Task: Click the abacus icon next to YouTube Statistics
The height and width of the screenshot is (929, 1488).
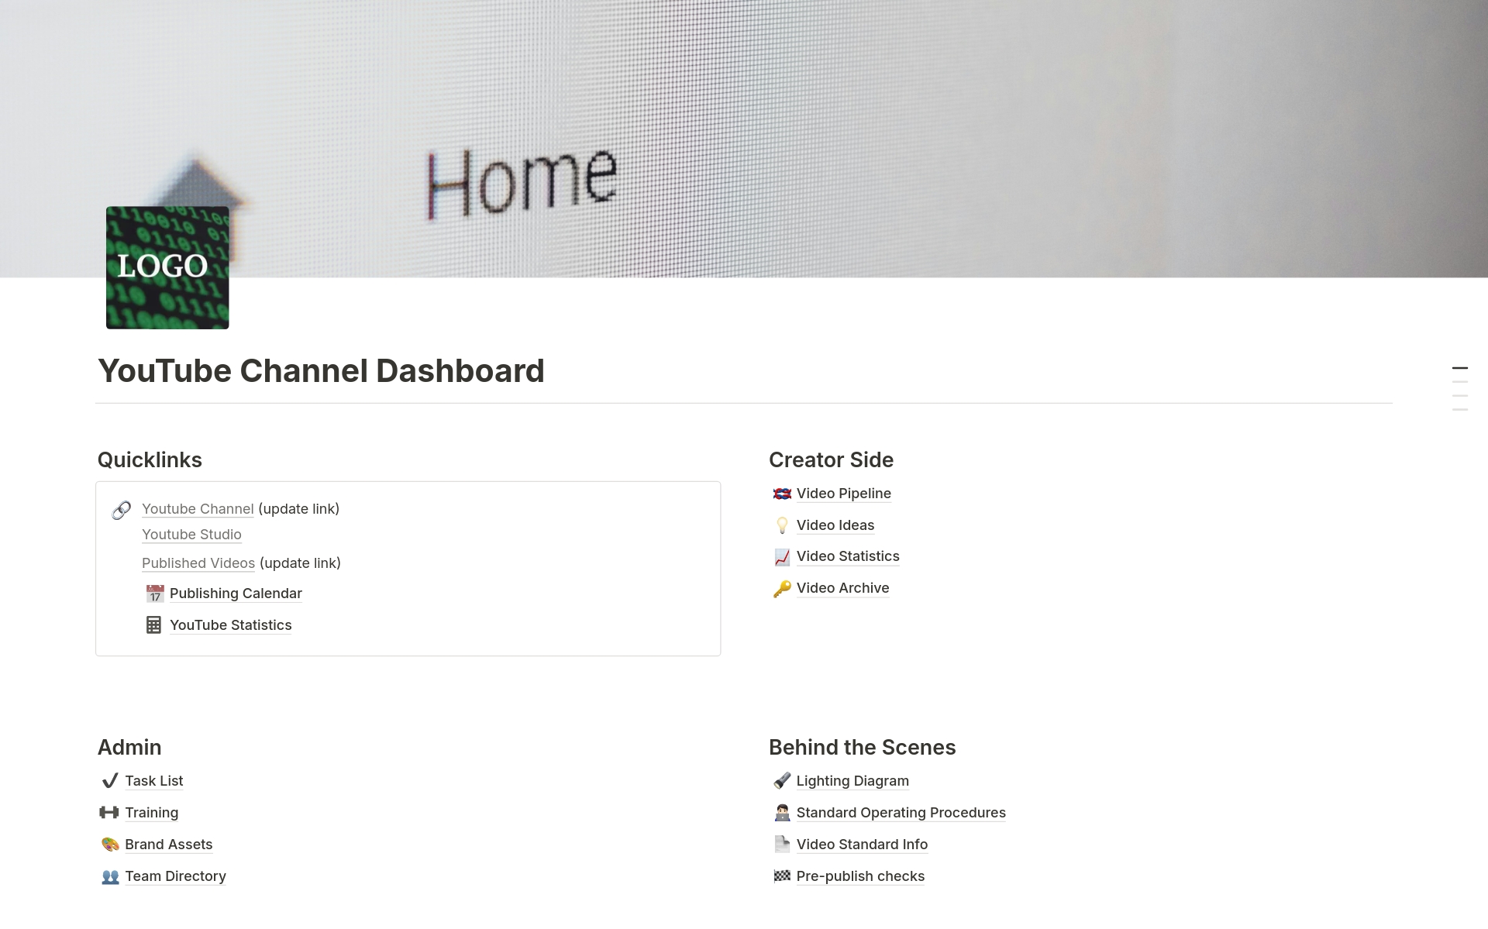Action: [x=154, y=624]
